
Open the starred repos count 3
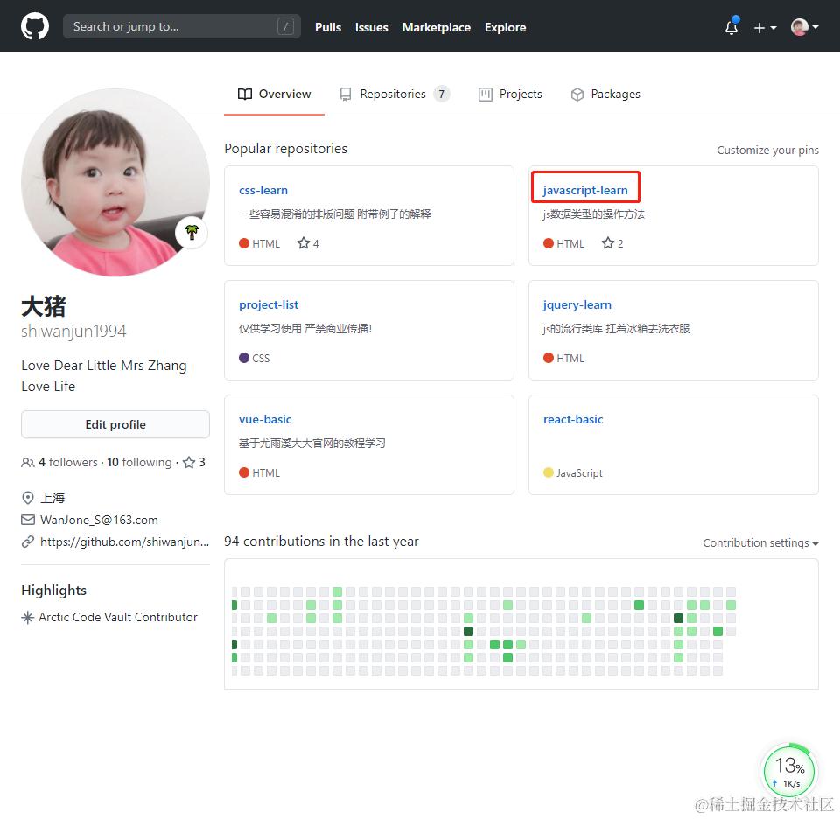(x=194, y=462)
